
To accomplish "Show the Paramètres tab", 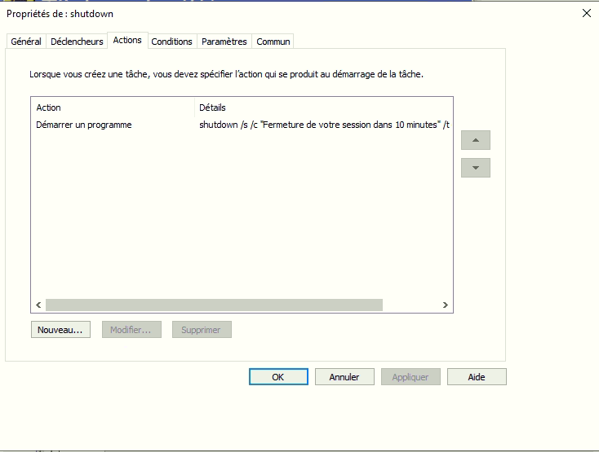I will click(x=224, y=42).
